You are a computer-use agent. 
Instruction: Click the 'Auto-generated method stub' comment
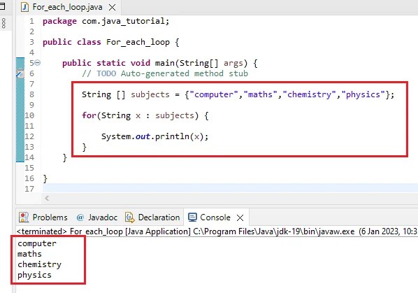click(185, 73)
